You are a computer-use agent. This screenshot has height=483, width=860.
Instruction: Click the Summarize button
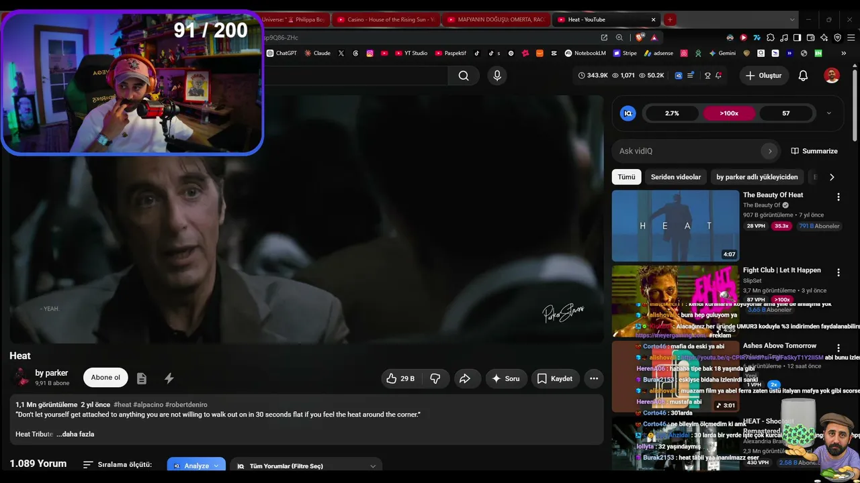coord(814,151)
